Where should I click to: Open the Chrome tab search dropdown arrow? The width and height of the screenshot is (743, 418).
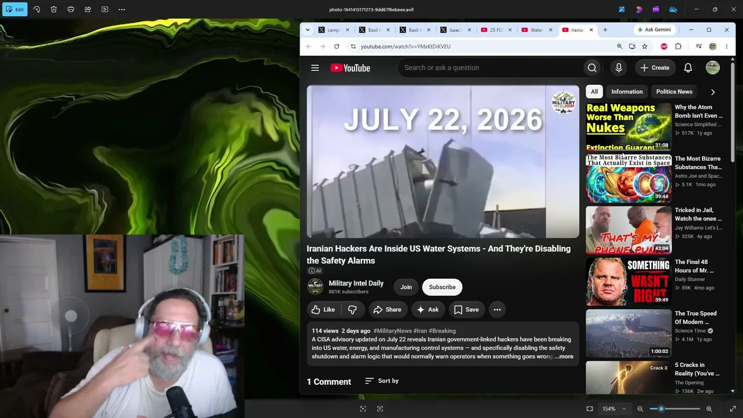click(308, 30)
